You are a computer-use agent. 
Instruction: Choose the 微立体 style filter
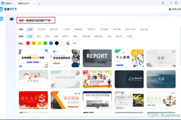119,36
